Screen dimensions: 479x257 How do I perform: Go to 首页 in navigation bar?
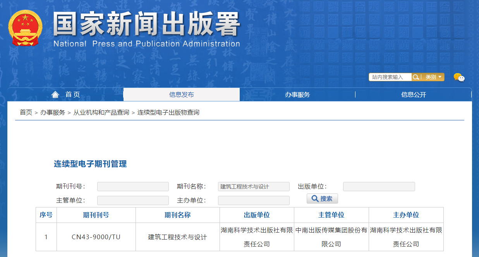[72, 95]
